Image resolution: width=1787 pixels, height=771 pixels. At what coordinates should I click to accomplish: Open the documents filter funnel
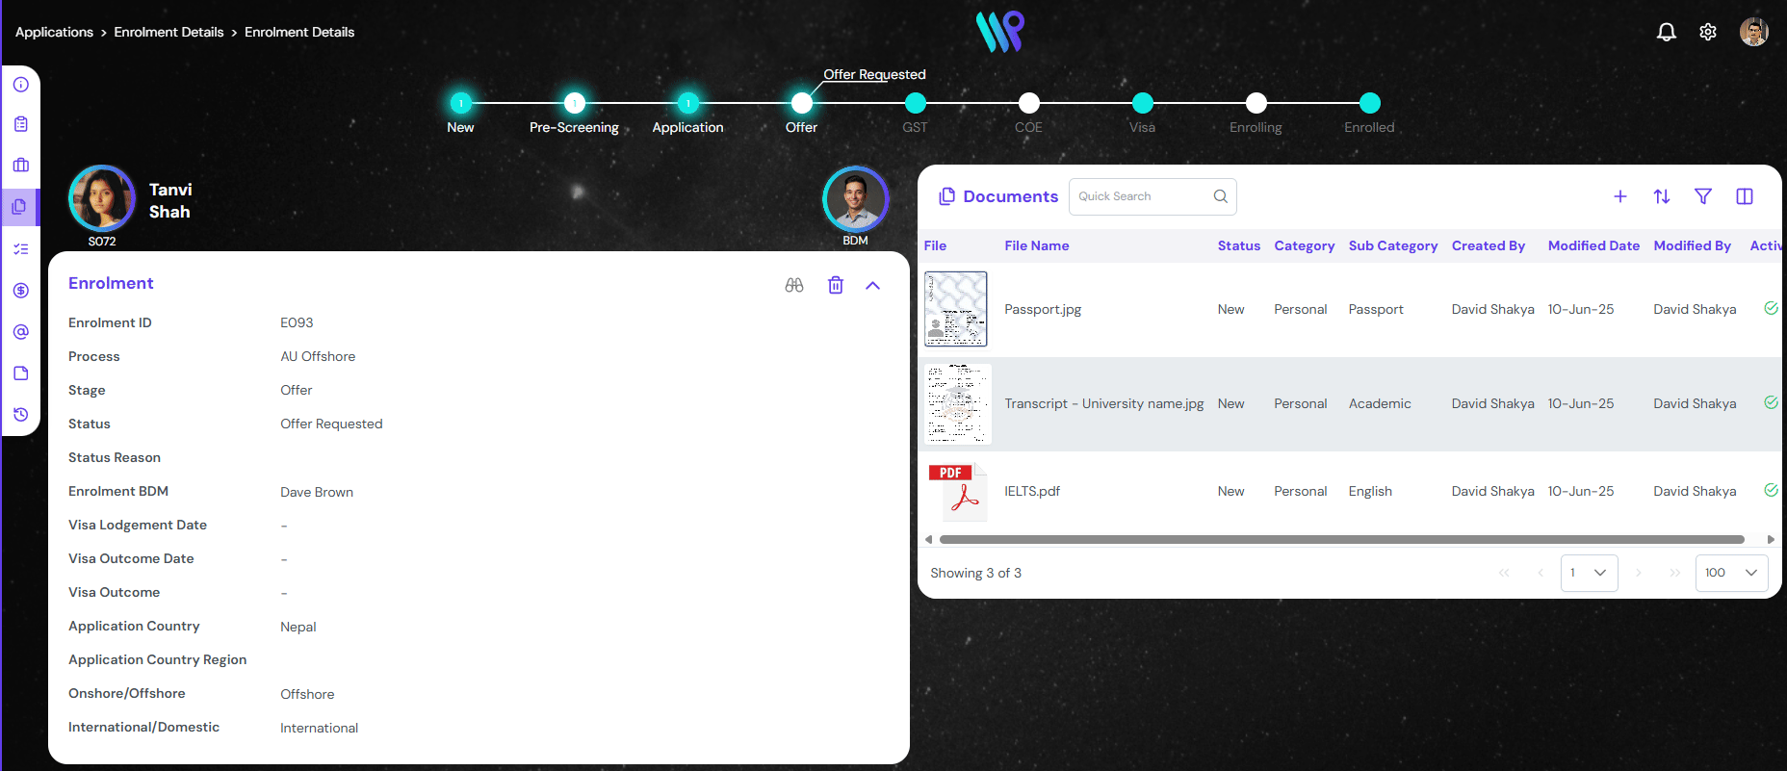tap(1702, 196)
